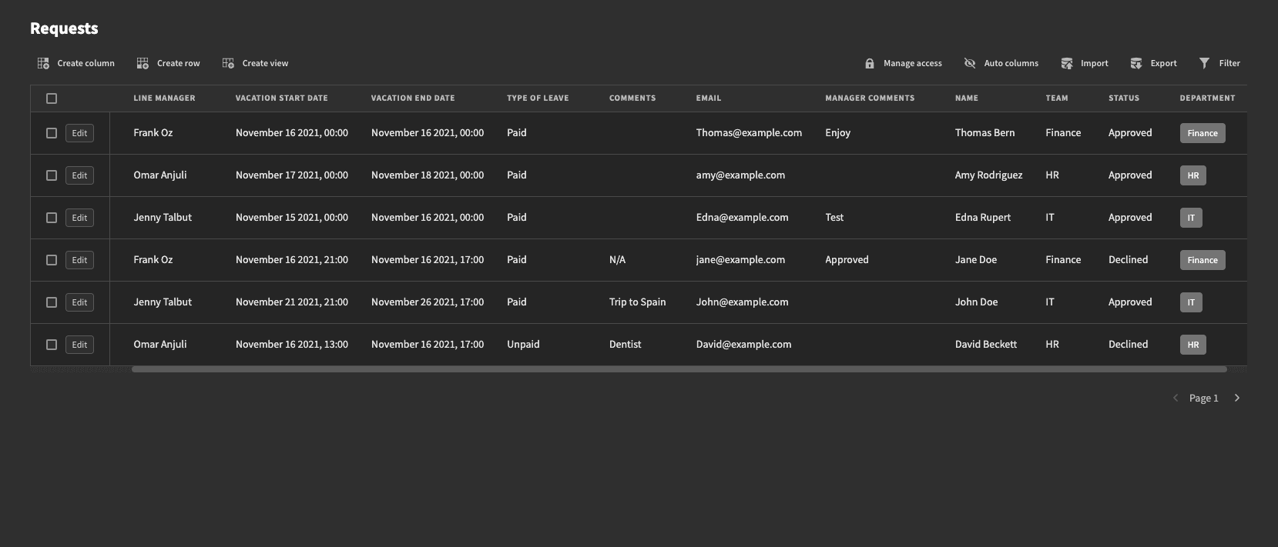Click the Thomas@example.com email cell

749,133
